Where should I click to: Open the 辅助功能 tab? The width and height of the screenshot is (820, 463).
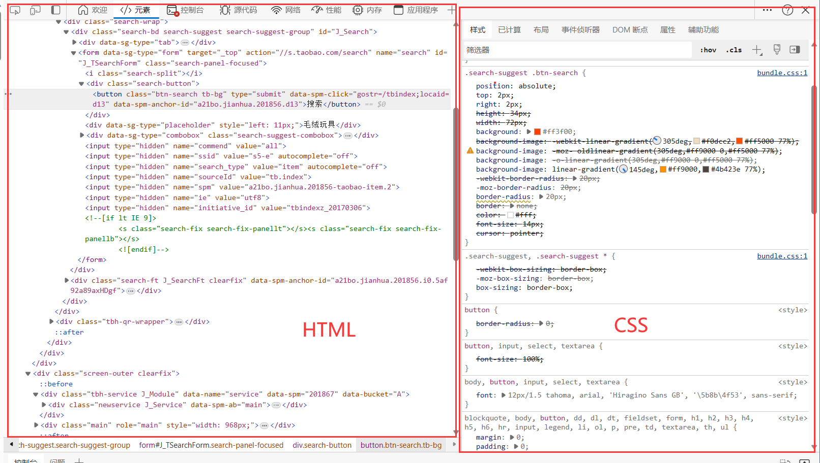pyautogui.click(x=704, y=30)
